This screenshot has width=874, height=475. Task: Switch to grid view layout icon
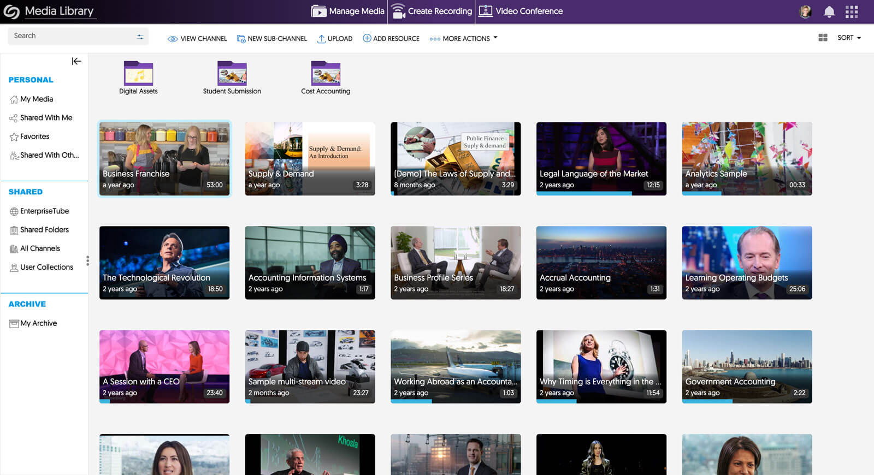[823, 38]
